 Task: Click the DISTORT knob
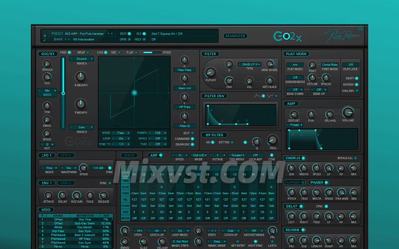(294, 115)
